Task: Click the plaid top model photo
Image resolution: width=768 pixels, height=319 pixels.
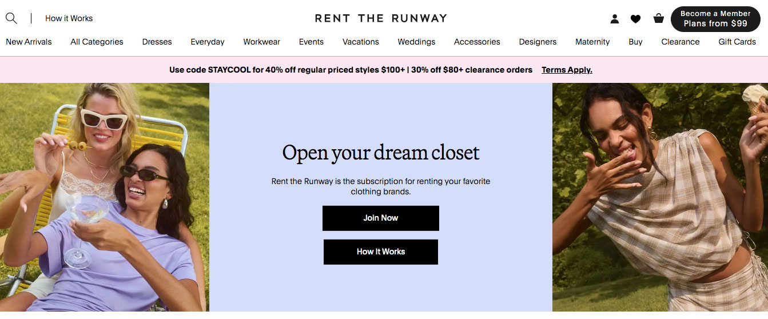Action: pos(660,197)
